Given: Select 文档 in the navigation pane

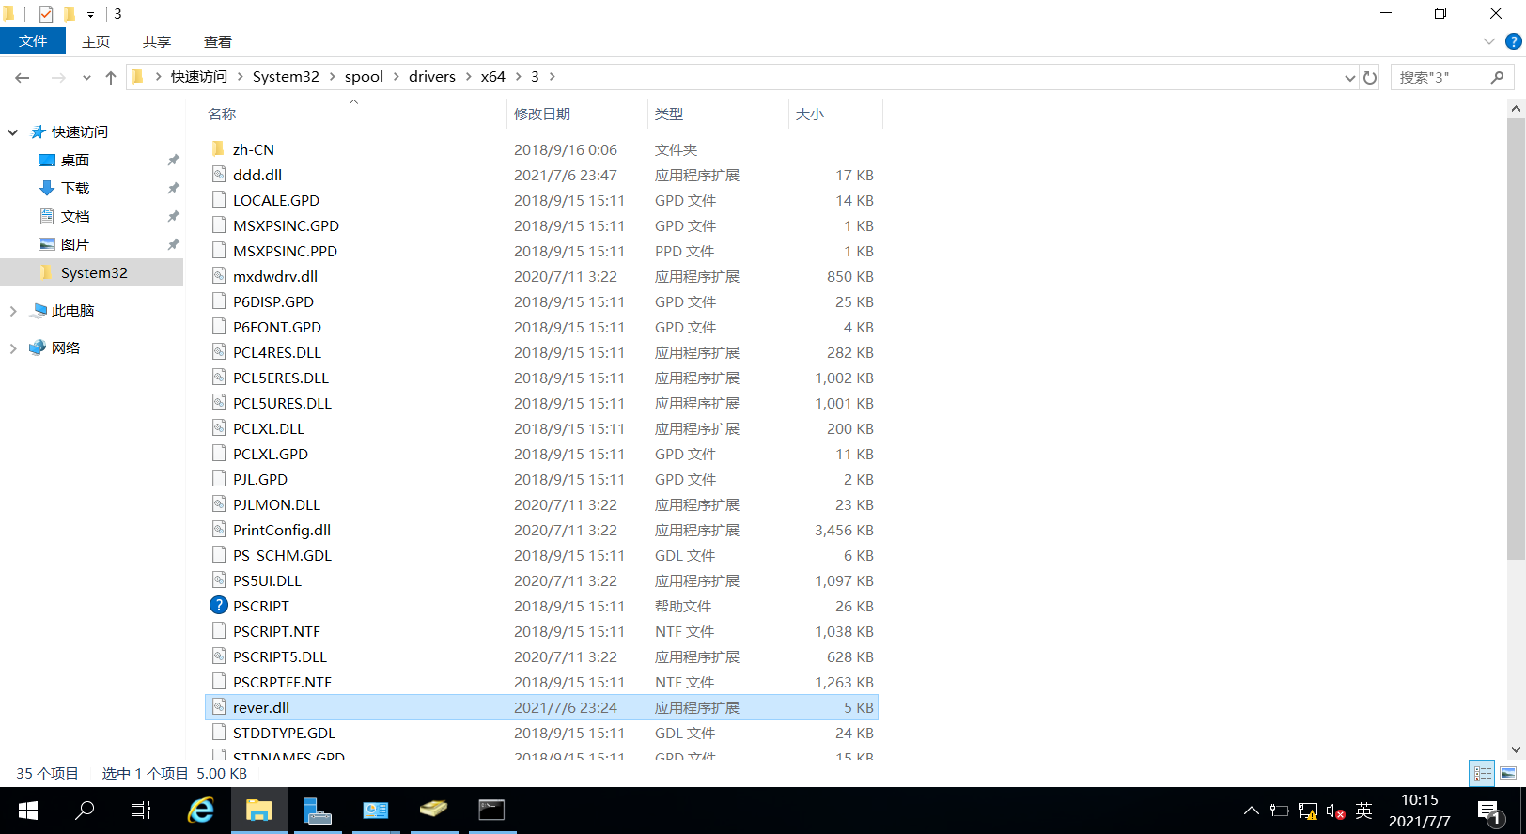Looking at the screenshot, I should (75, 217).
